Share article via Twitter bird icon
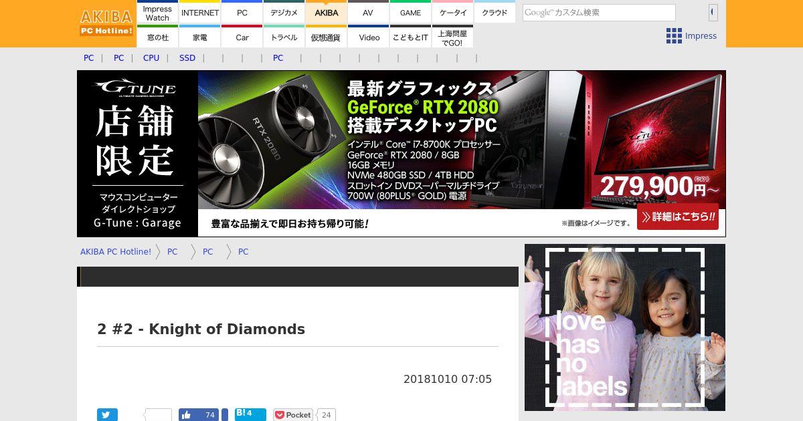 (x=107, y=415)
